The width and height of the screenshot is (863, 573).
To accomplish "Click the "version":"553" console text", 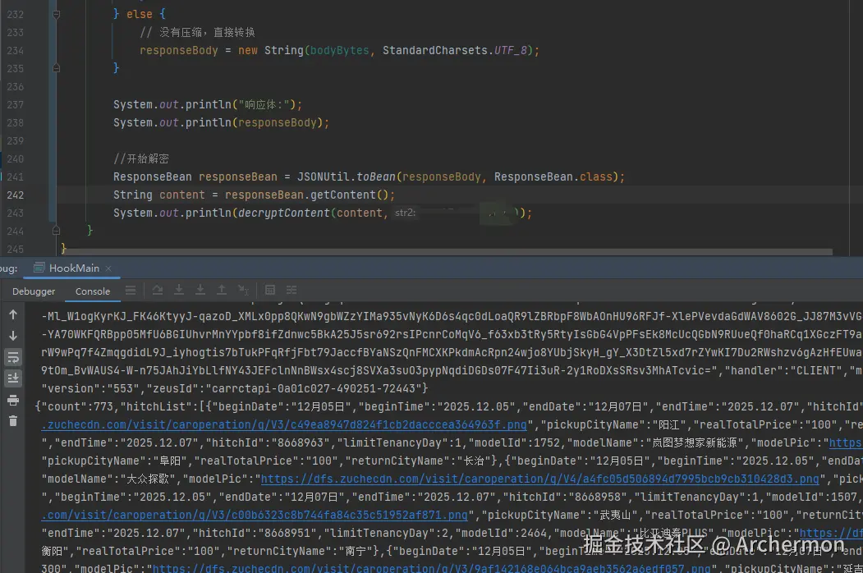I will click(90, 388).
